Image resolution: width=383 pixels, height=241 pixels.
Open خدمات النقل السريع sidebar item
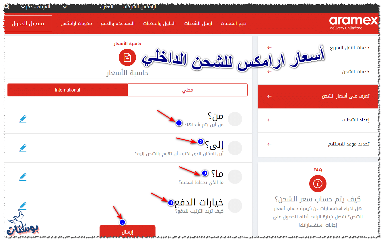[x=318, y=48]
